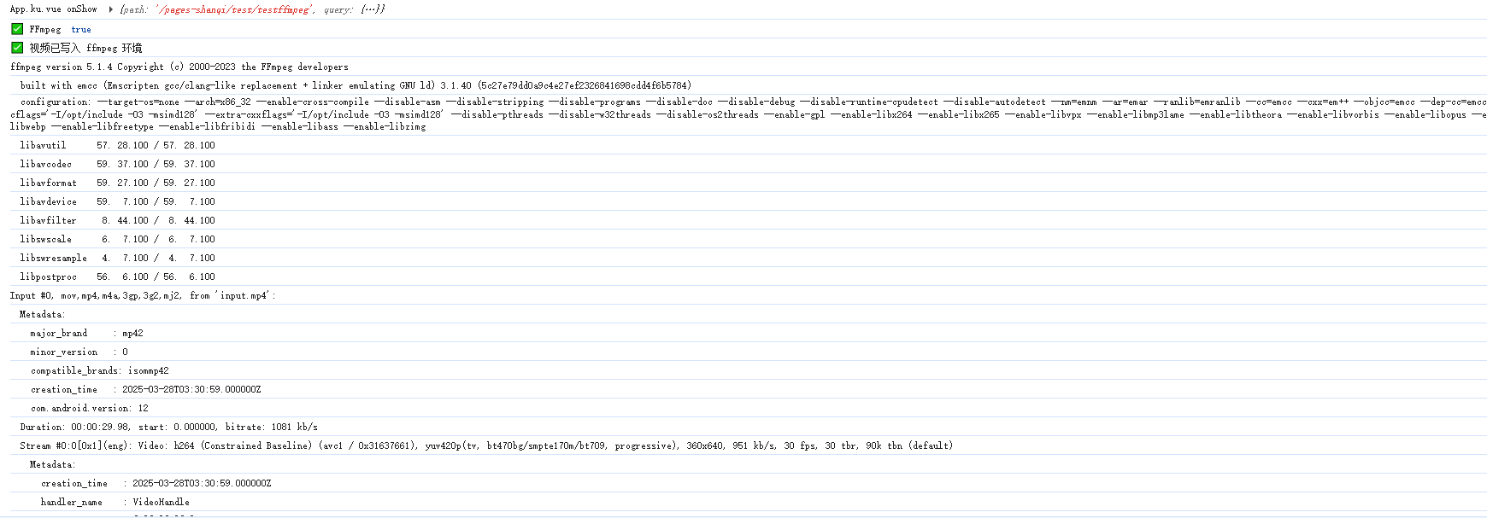Click the red path '/pages-shangi/test/testffmpeg'
This screenshot has width=1487, height=518.
234,9
